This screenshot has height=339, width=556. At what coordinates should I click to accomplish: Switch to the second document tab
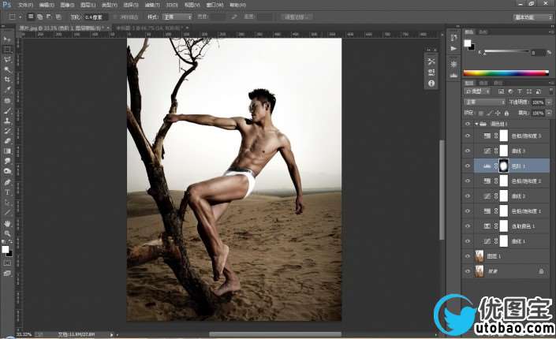pos(151,28)
